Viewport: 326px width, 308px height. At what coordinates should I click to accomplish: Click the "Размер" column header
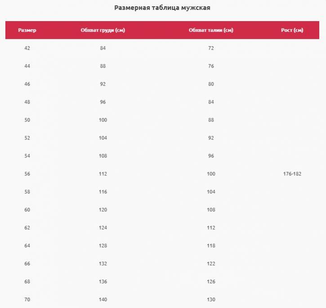coord(27,30)
